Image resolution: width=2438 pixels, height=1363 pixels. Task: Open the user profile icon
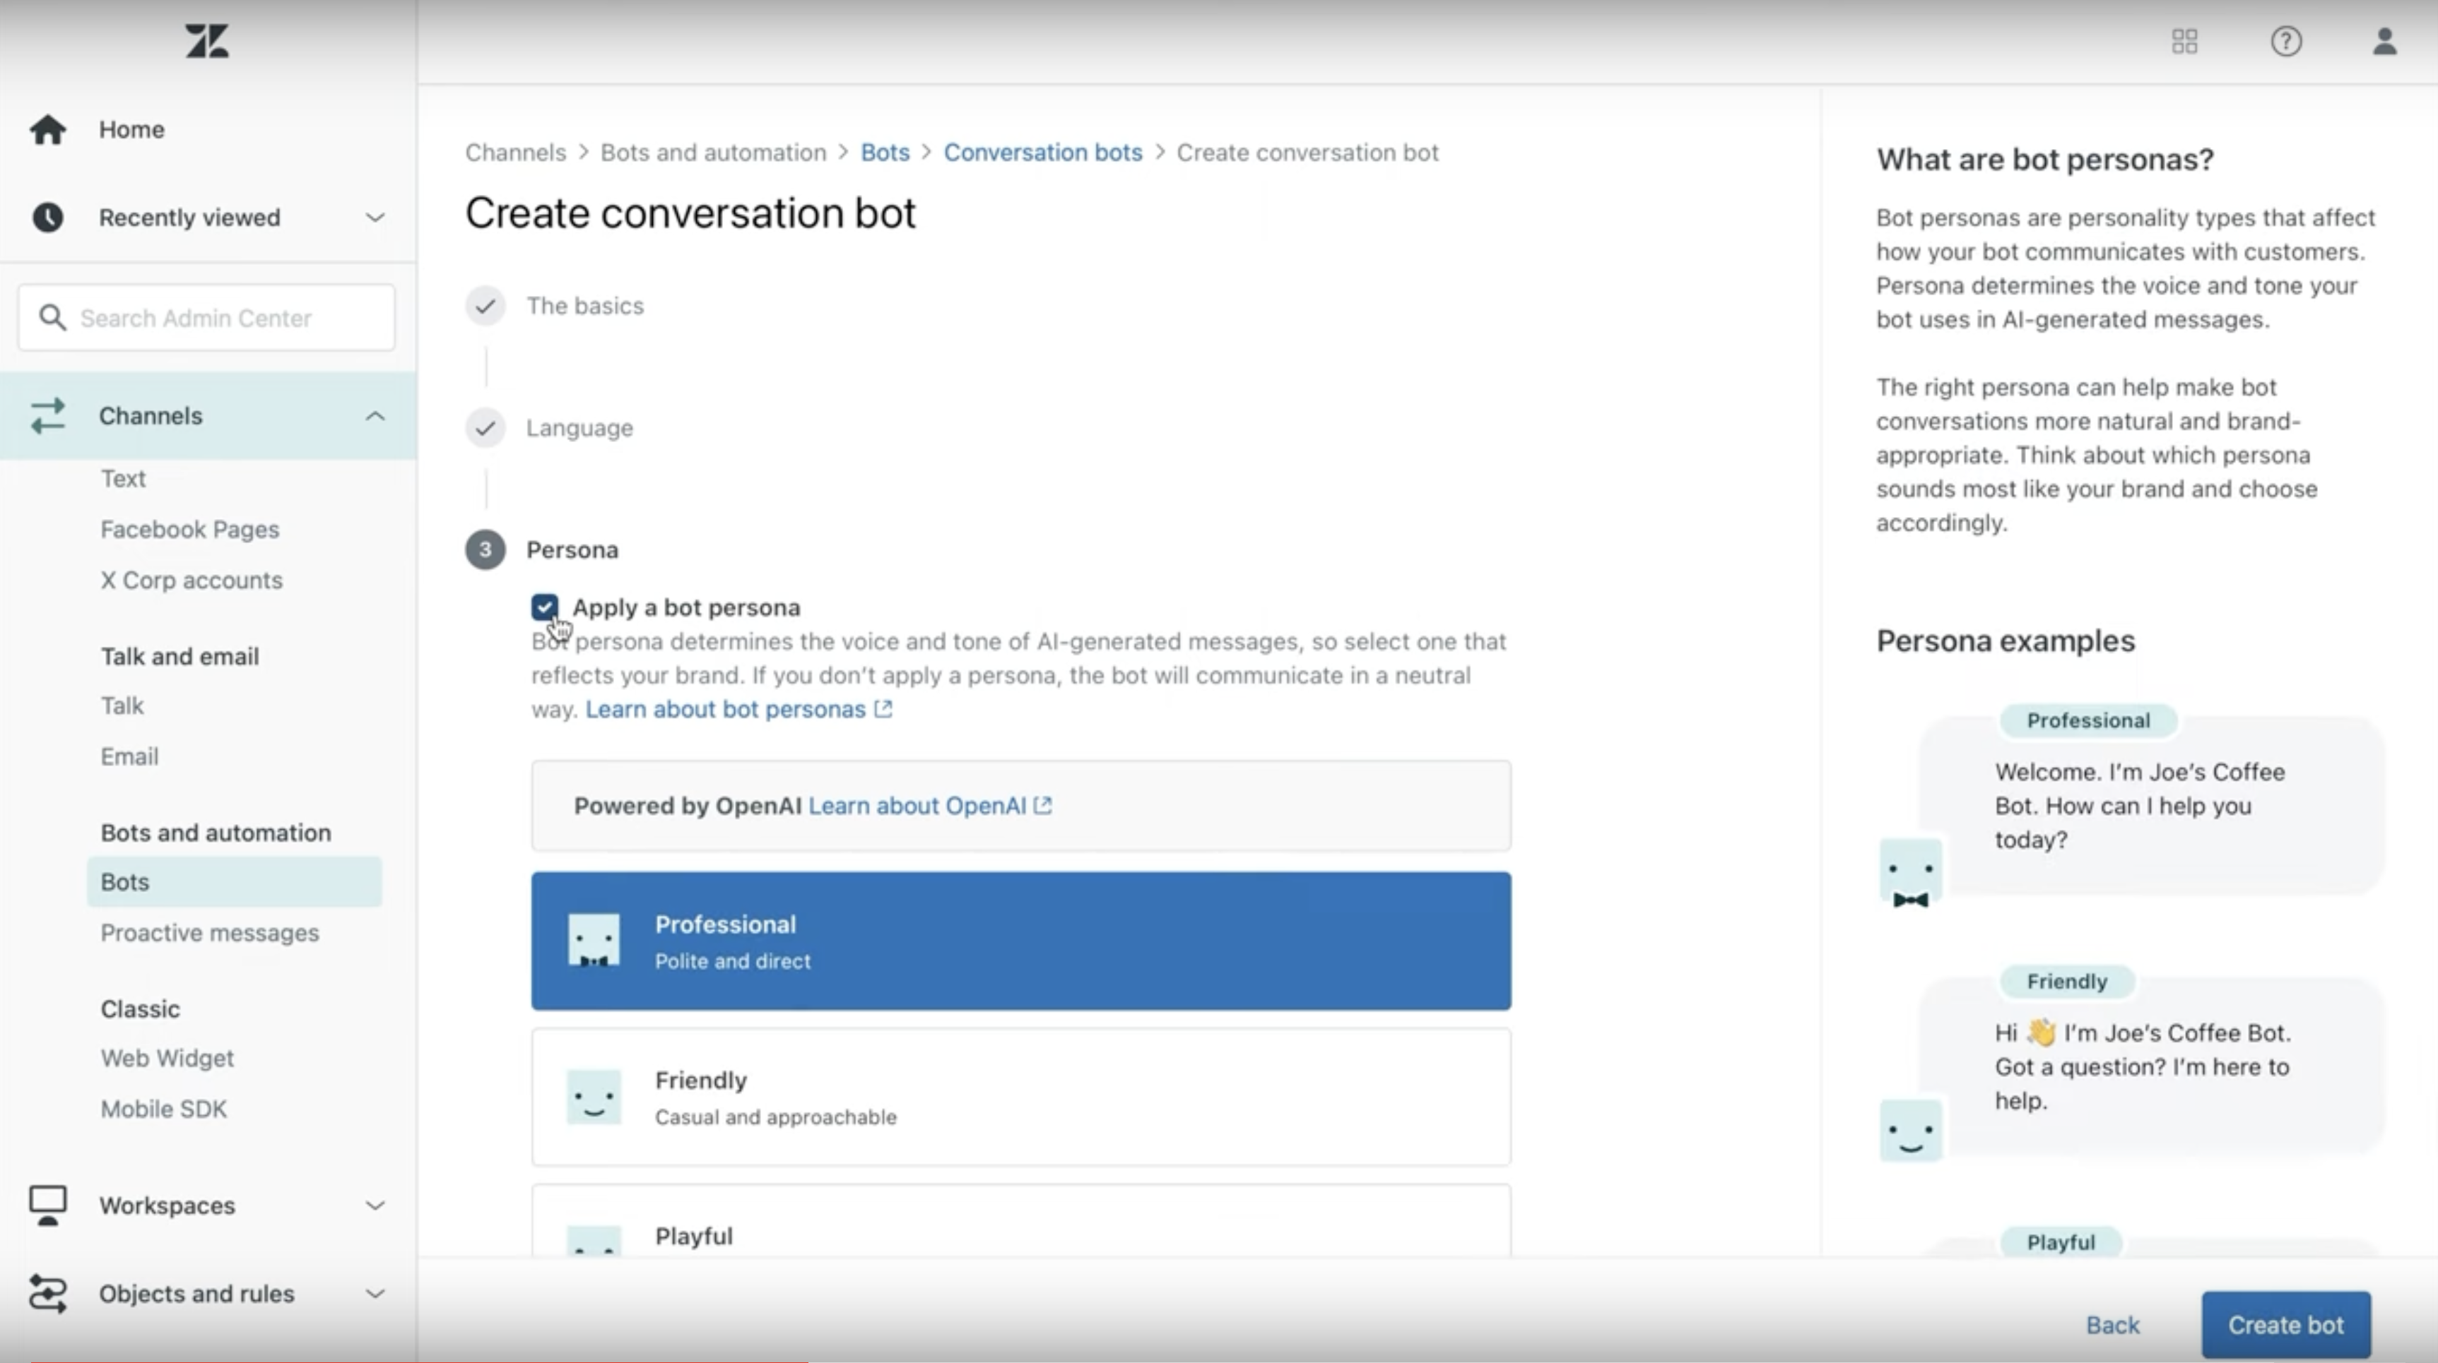coord(2384,42)
